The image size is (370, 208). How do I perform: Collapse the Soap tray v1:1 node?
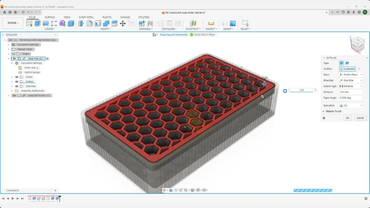click(9, 59)
